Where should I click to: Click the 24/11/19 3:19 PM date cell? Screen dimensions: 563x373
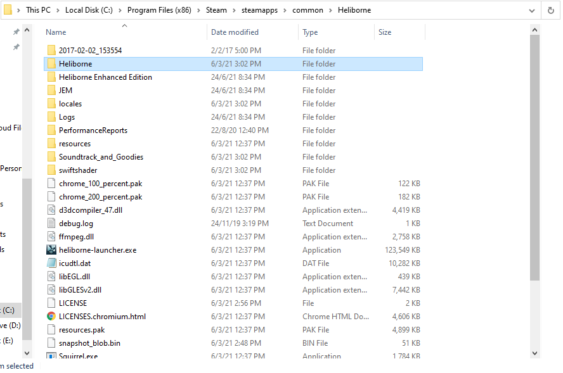240,224
